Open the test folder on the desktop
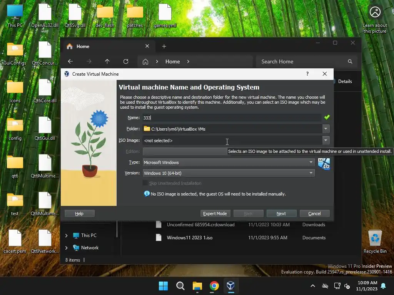Viewport: 394px width, 295px height. pos(15,204)
